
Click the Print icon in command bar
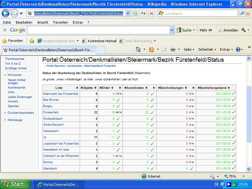coord(173,49)
